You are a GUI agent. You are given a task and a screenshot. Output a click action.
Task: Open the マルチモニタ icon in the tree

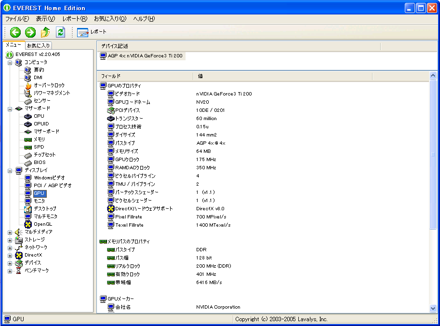(28, 217)
